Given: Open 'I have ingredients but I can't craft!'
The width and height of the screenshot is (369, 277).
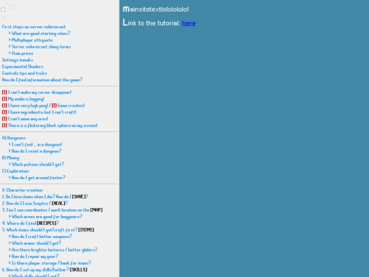Looking at the screenshot, I should click(x=39, y=112).
